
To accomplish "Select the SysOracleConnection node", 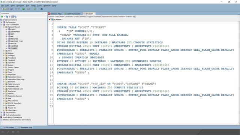I will click(x=13, y=115).
